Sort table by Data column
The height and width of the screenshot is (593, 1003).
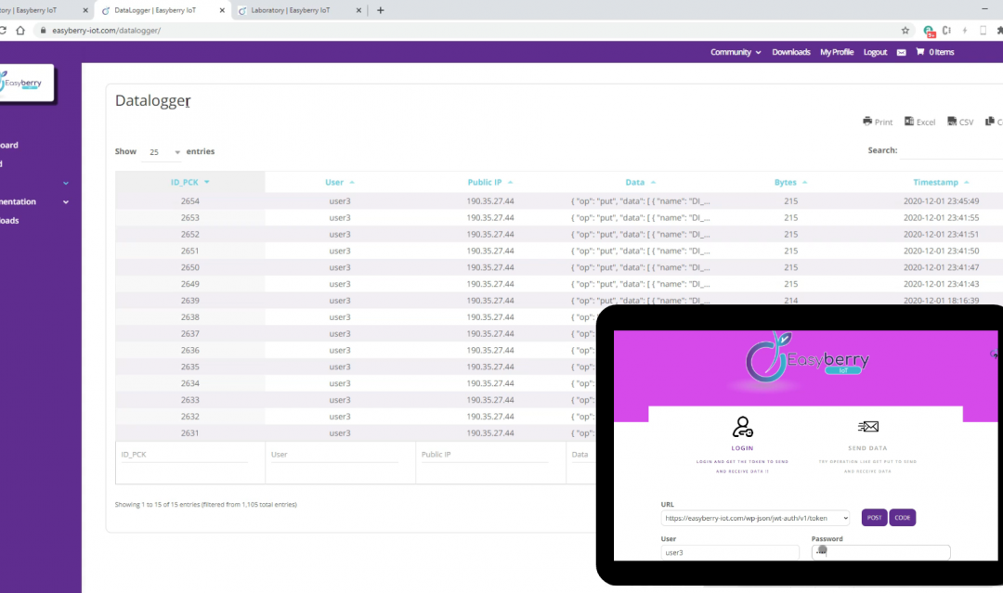(x=640, y=182)
